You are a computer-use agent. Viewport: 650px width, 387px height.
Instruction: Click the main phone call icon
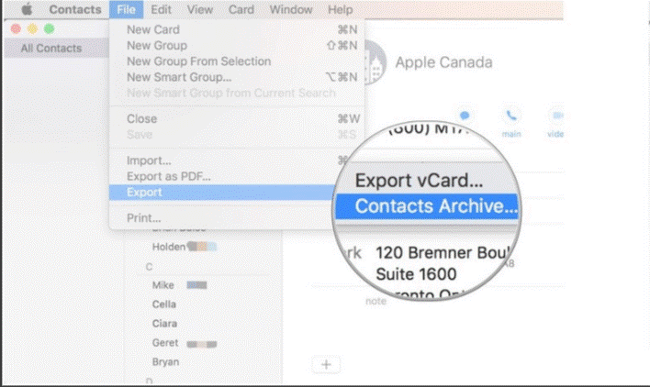511,116
